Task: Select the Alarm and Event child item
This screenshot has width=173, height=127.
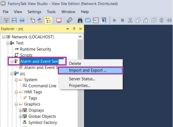Action: click(x=41, y=67)
